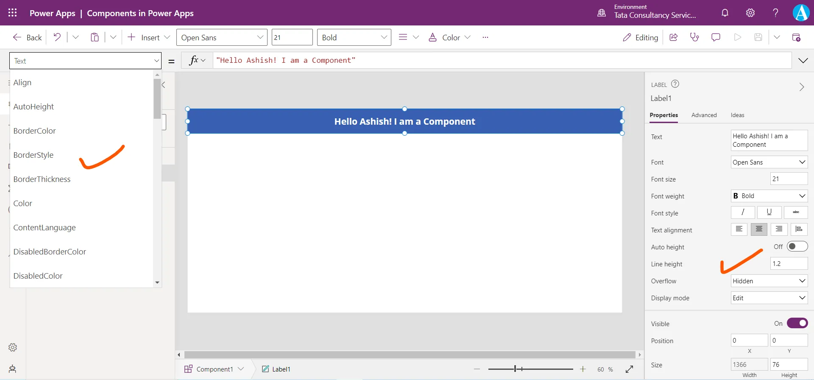Image resolution: width=814 pixels, height=380 pixels.
Task: Open the Bold weight dropdown in toolbar
Action: pyautogui.click(x=354, y=37)
